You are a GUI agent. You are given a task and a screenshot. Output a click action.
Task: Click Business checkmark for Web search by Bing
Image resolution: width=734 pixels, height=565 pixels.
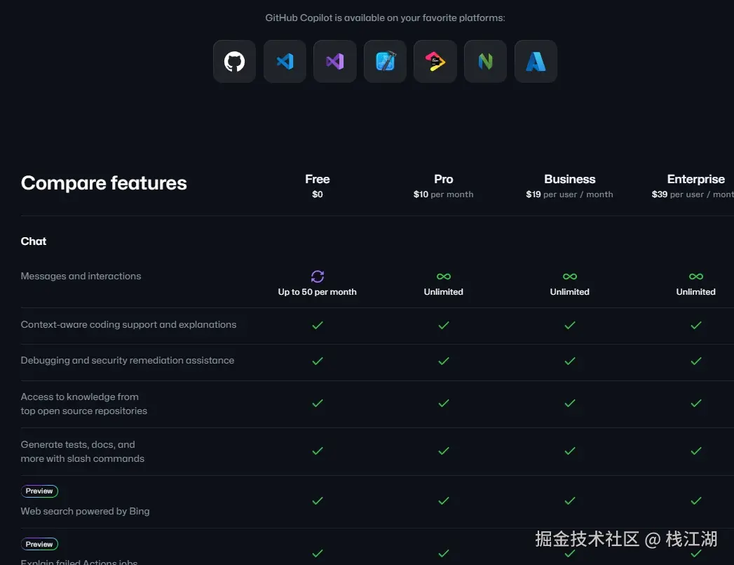coord(570,501)
